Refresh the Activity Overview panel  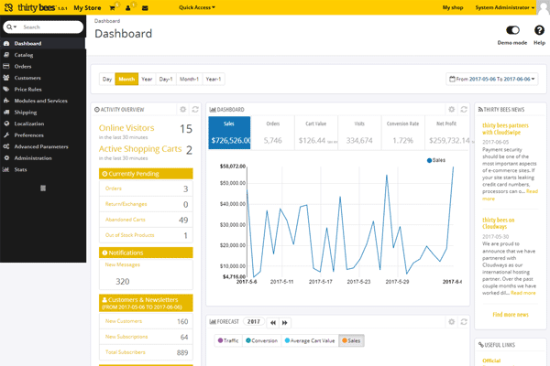pyautogui.click(x=195, y=109)
